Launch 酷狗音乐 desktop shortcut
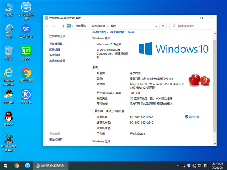The width and height of the screenshot is (227, 170). point(26,97)
